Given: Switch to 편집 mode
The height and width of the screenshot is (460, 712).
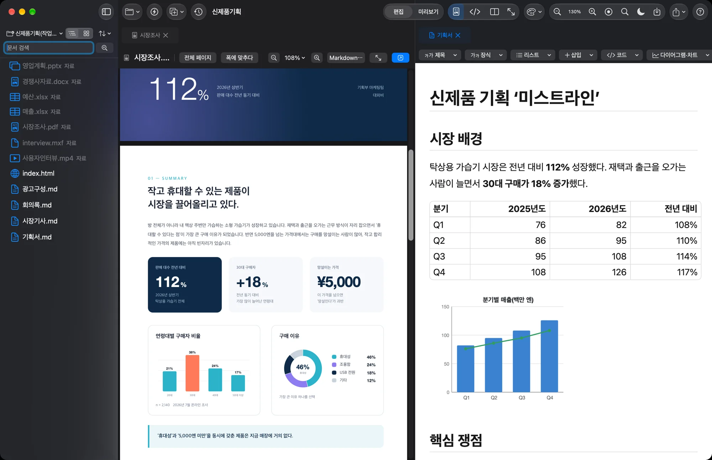Looking at the screenshot, I should (398, 12).
